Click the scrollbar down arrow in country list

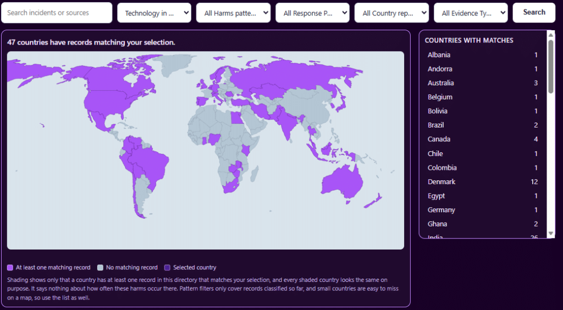[x=551, y=234]
